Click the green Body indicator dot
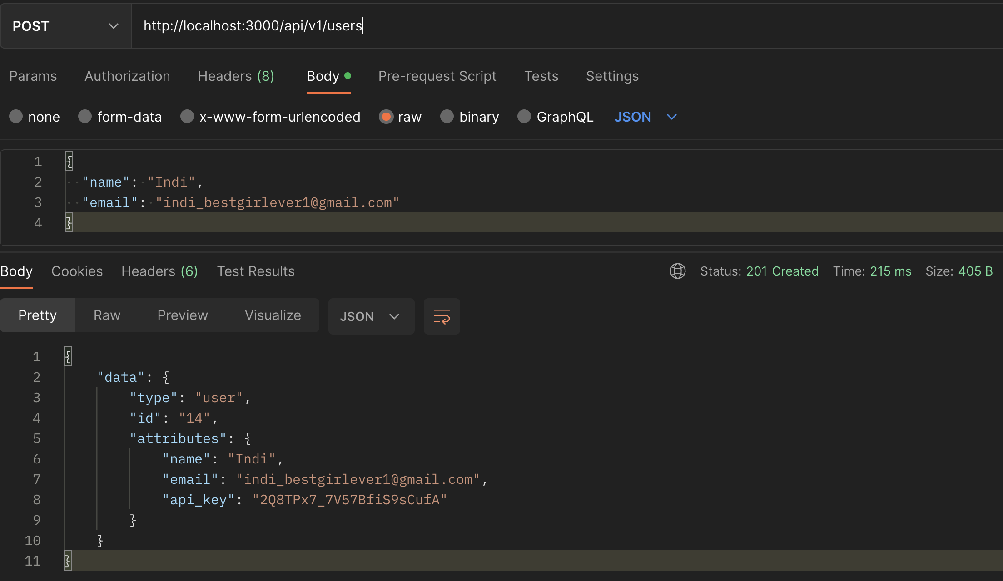The width and height of the screenshot is (1003, 581). click(x=348, y=76)
